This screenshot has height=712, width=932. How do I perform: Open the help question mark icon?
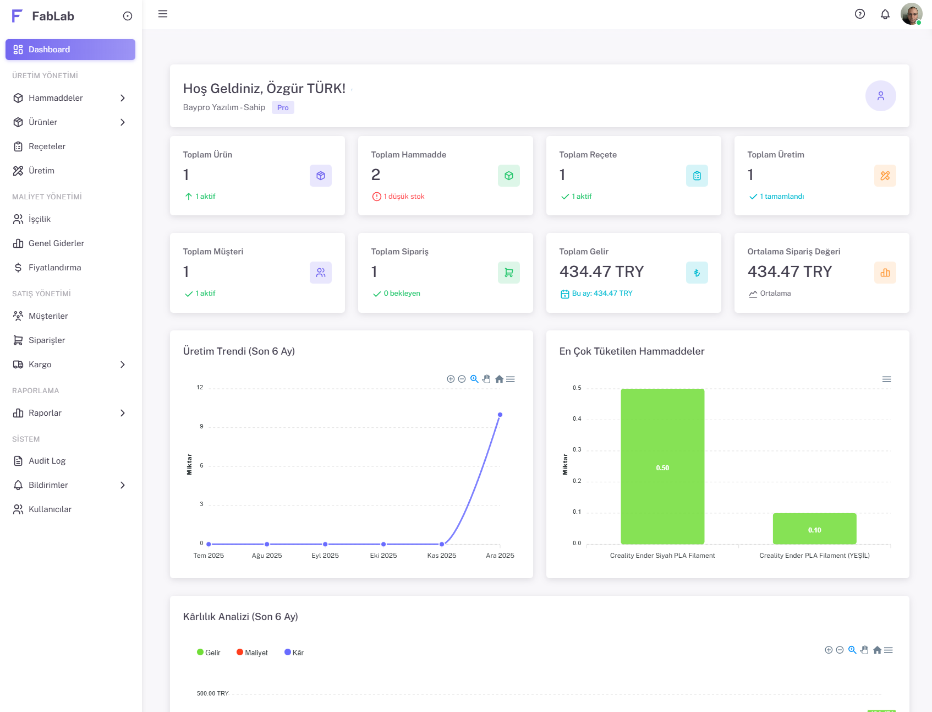coord(859,14)
